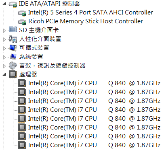The image size is (164, 150).
Task: Click the first Intel Core i7 CPU icon
Action: [22, 83]
